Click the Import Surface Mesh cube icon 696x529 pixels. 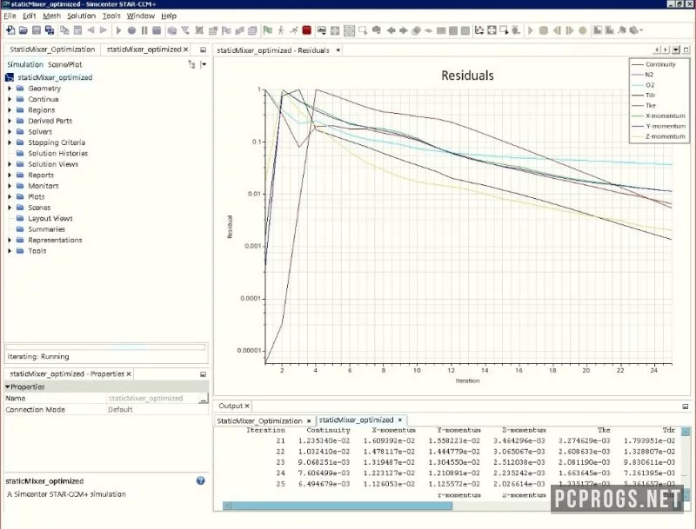(x=171, y=30)
